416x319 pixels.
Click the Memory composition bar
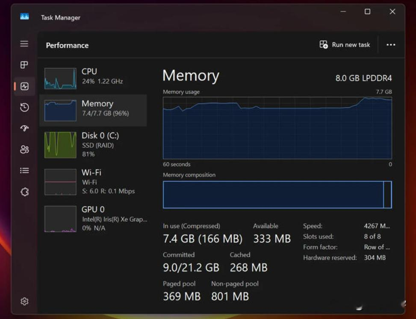point(277,195)
